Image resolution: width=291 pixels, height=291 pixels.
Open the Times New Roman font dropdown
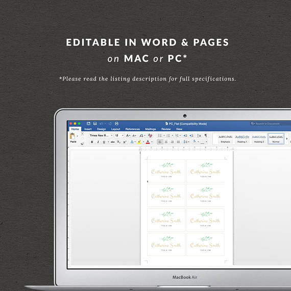click(101, 135)
